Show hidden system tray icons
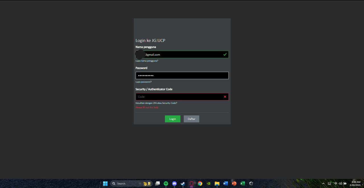 pos(323,183)
